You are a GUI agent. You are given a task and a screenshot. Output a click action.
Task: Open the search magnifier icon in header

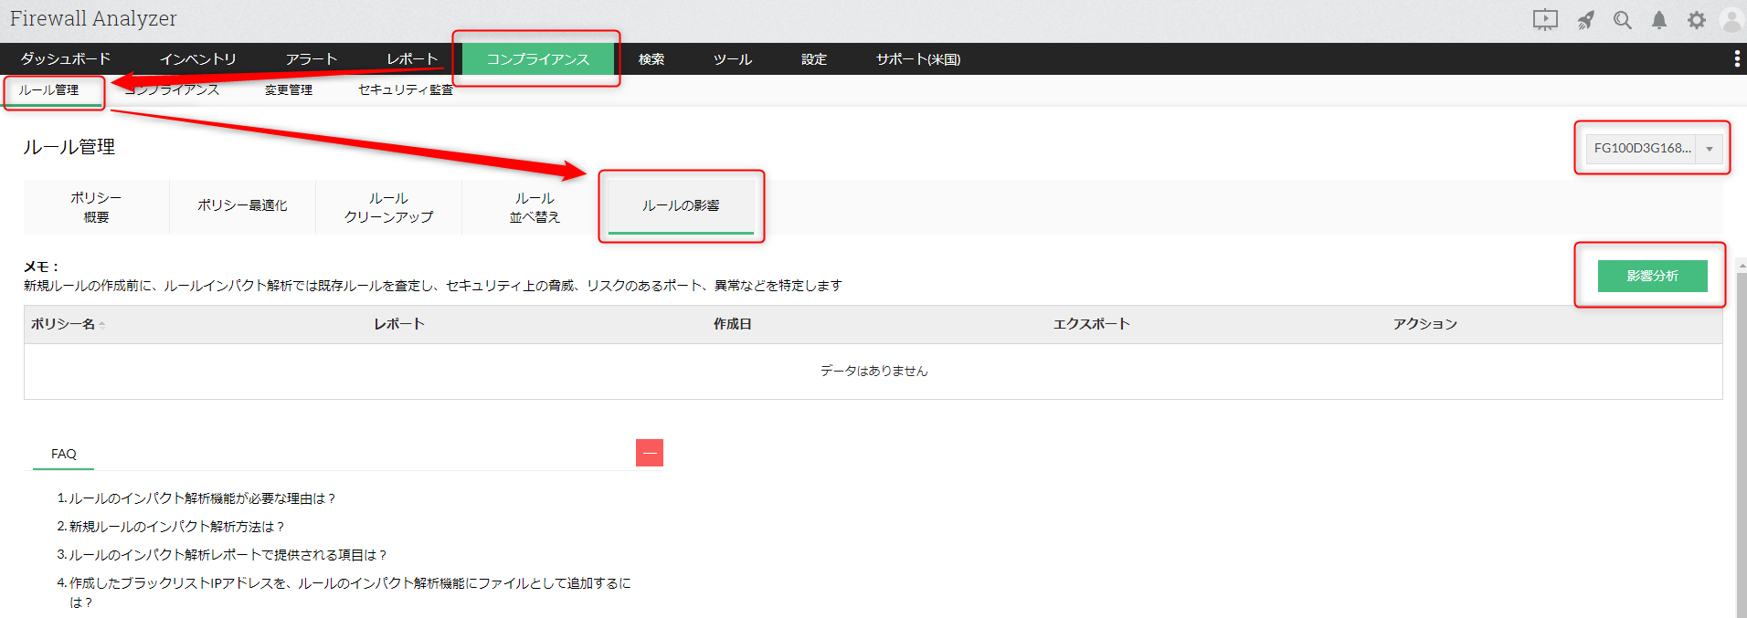1623,20
